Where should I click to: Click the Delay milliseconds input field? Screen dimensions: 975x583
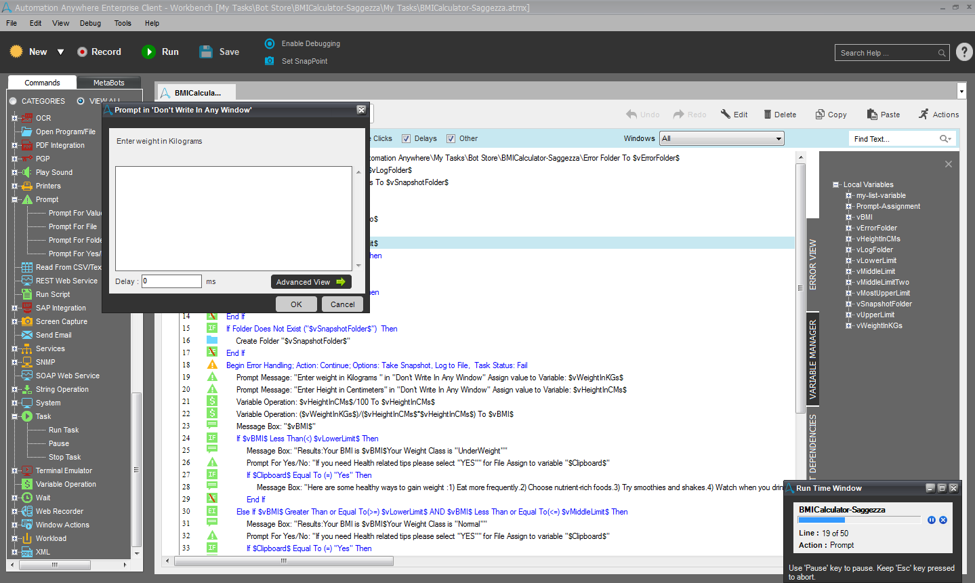point(171,281)
